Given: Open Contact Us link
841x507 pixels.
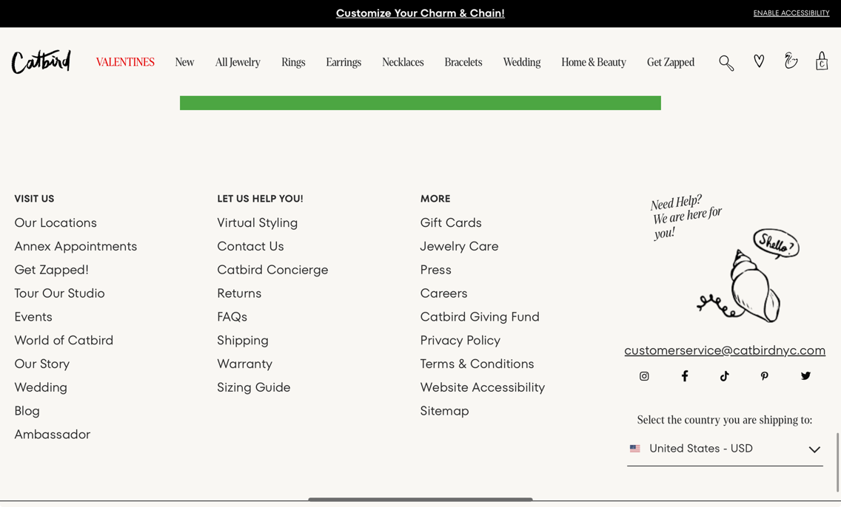Looking at the screenshot, I should (x=250, y=246).
